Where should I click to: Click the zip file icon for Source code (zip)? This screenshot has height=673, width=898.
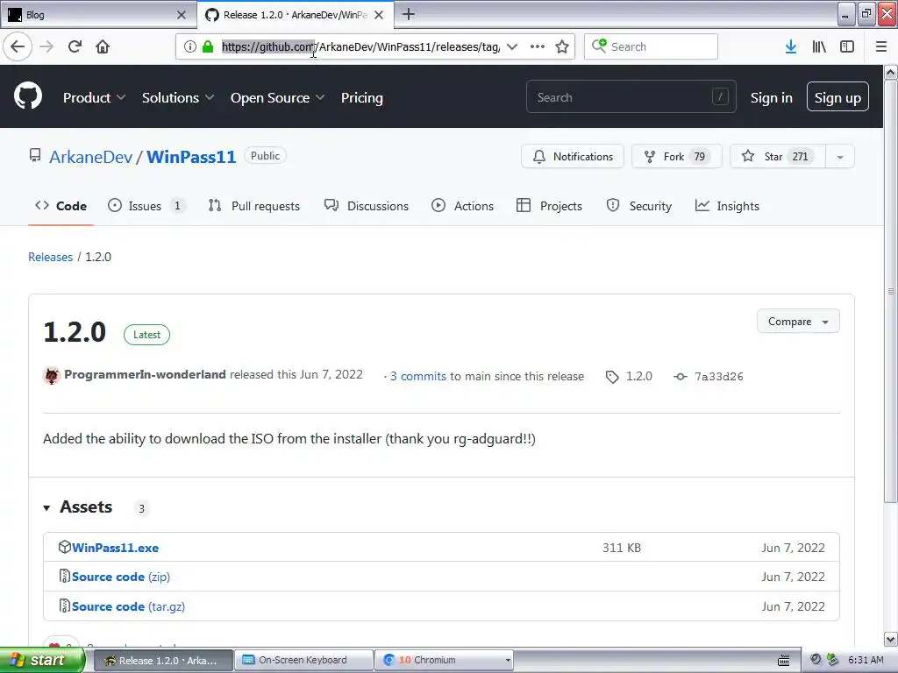pos(65,576)
